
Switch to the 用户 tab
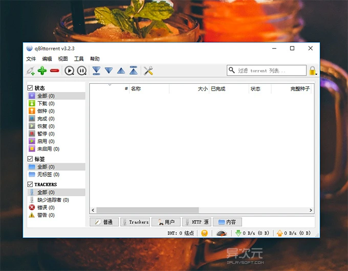(x=166, y=222)
